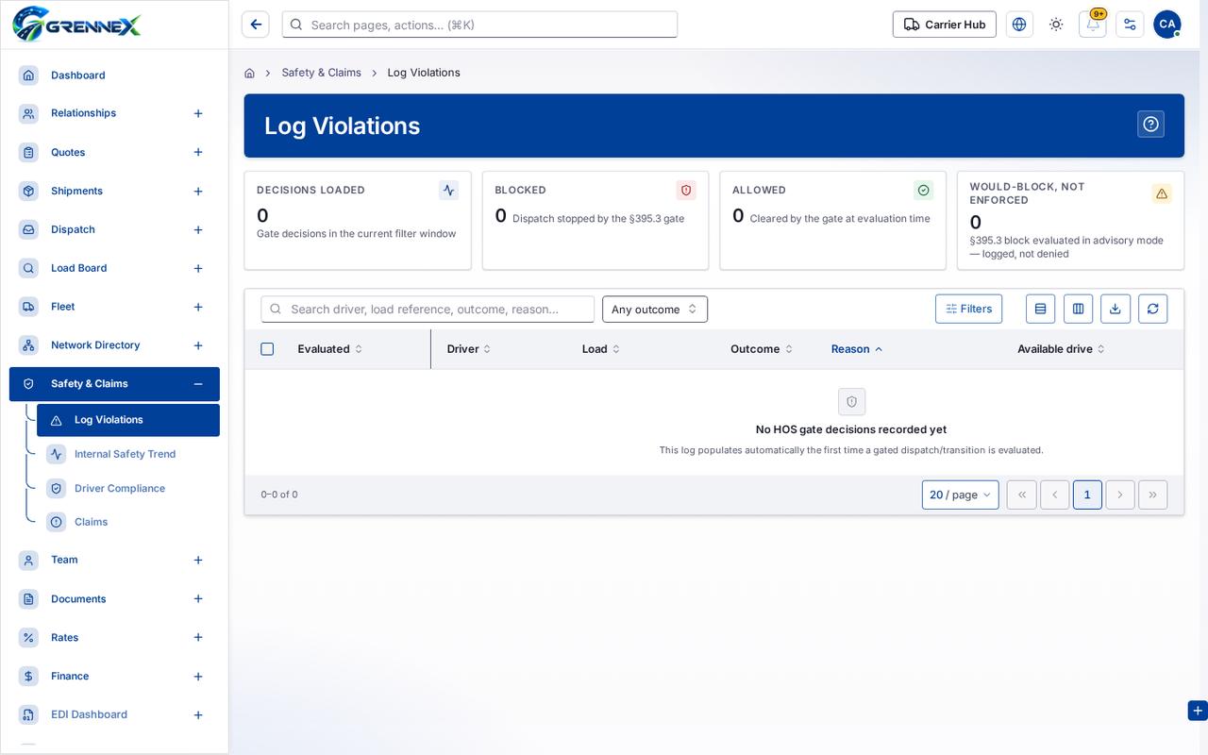The height and width of the screenshot is (755, 1208).
Task: Open the Any outcome dropdown
Action: (655, 310)
